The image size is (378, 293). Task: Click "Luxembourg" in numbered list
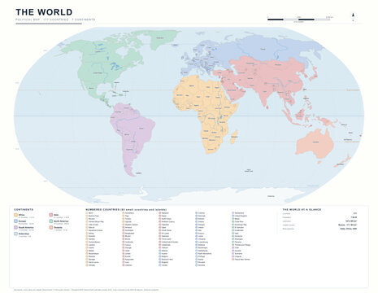(x=203, y=242)
